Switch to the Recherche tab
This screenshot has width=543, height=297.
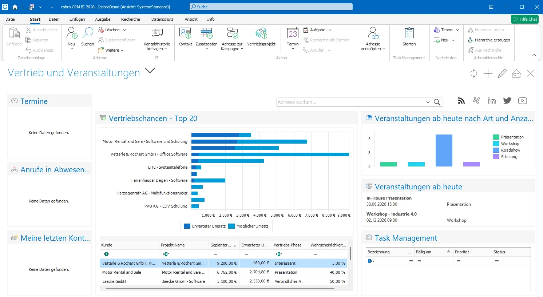coord(131,19)
